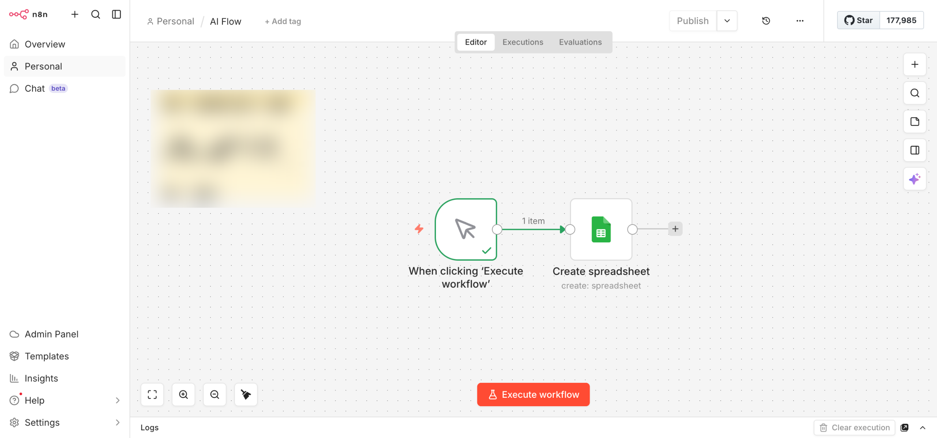Click the workflow history clock icon

tap(766, 21)
